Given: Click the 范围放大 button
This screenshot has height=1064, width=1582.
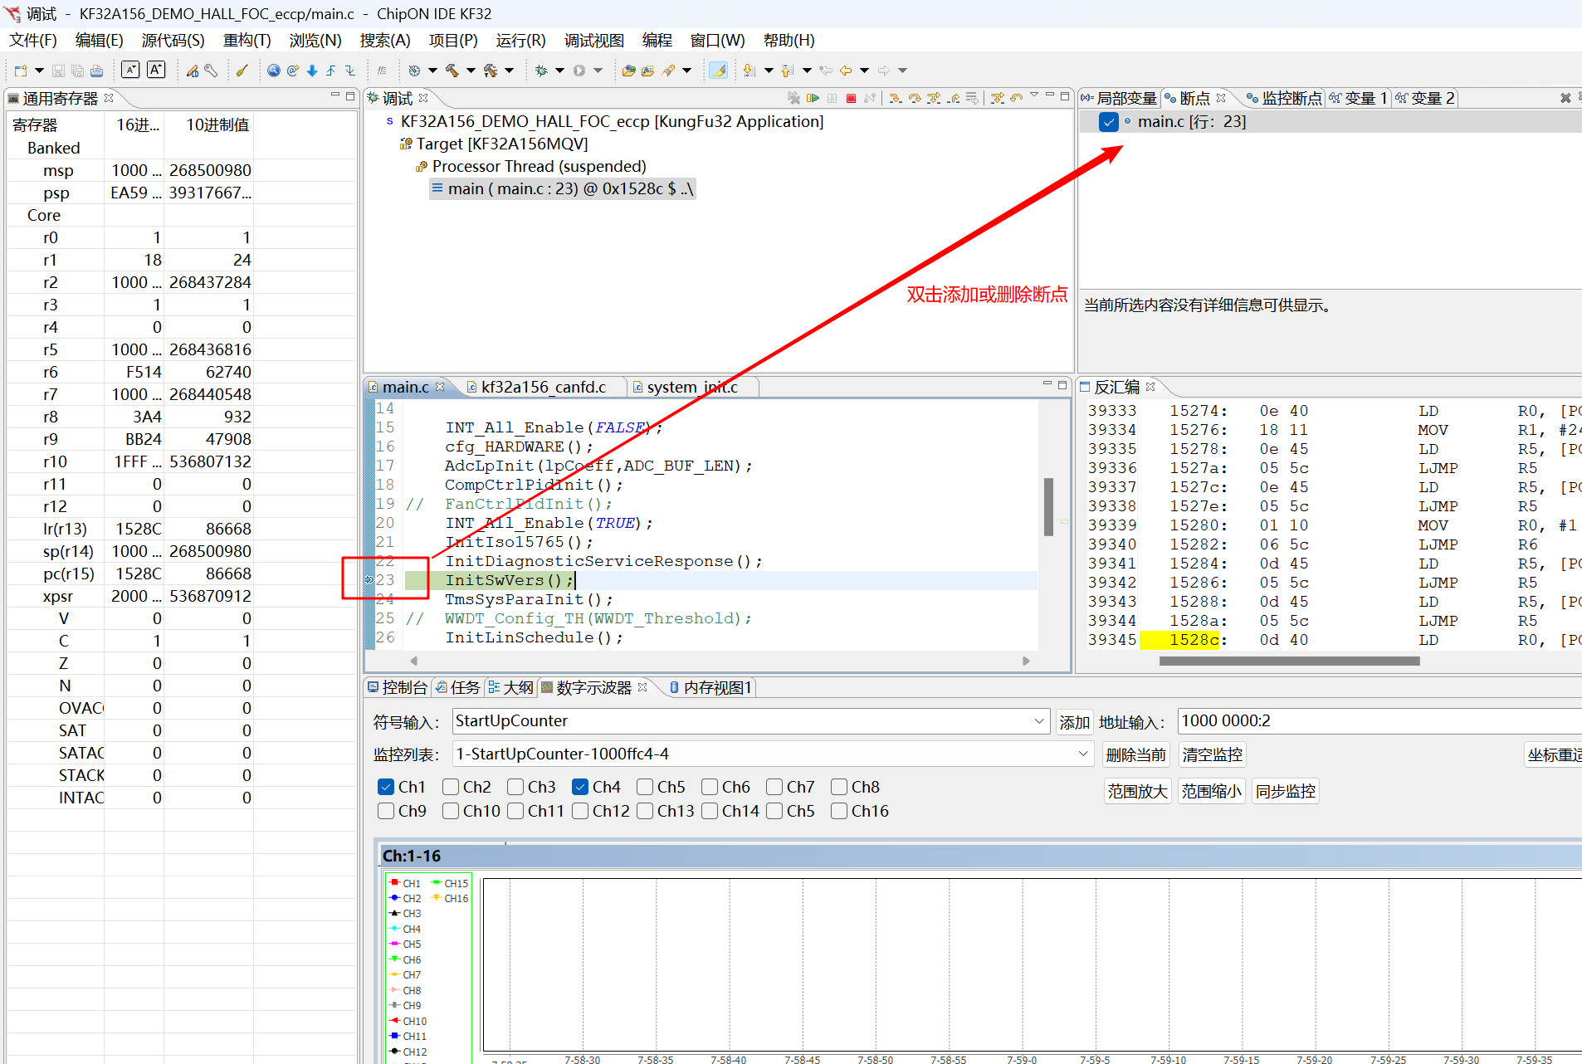Looking at the screenshot, I should coord(1137,791).
